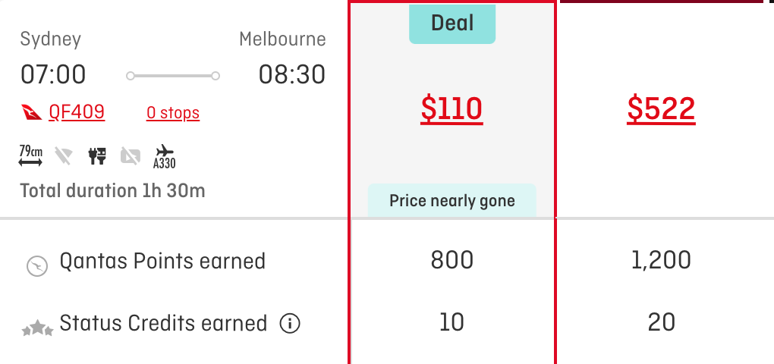The height and width of the screenshot is (364, 774).
Task: Click the Qantas Points earned icon
Action: coord(37,266)
